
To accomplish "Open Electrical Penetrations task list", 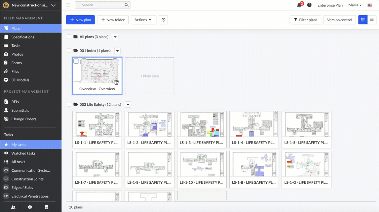I will click(x=30, y=196).
